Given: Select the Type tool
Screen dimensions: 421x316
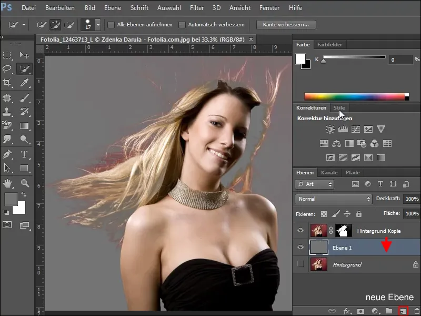Looking at the screenshot, I should (x=24, y=154).
